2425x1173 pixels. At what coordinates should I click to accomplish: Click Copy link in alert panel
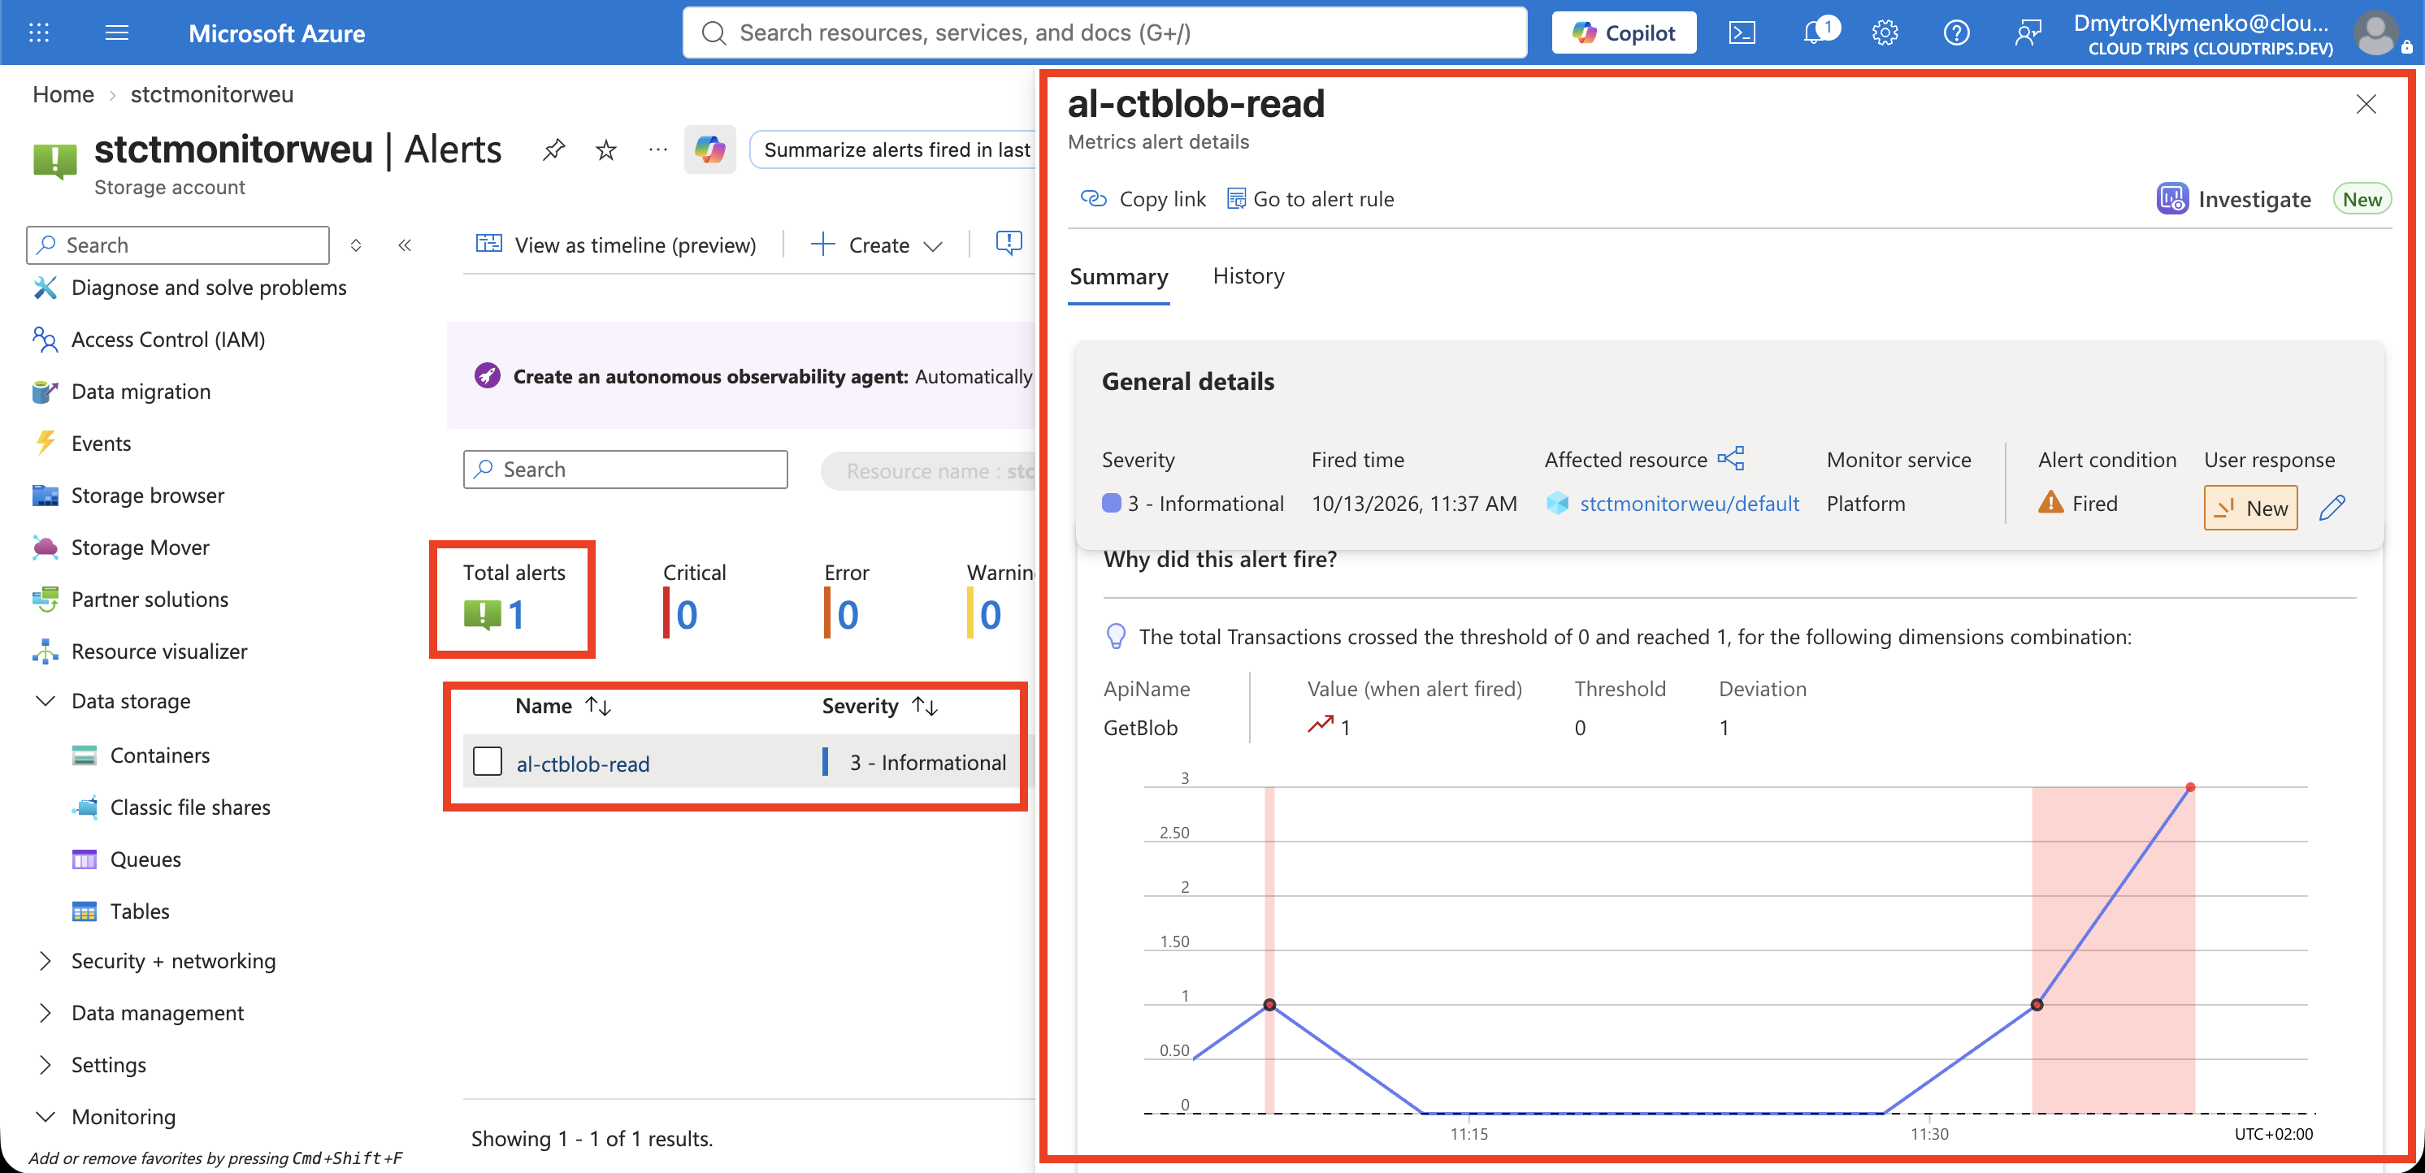click(1143, 199)
